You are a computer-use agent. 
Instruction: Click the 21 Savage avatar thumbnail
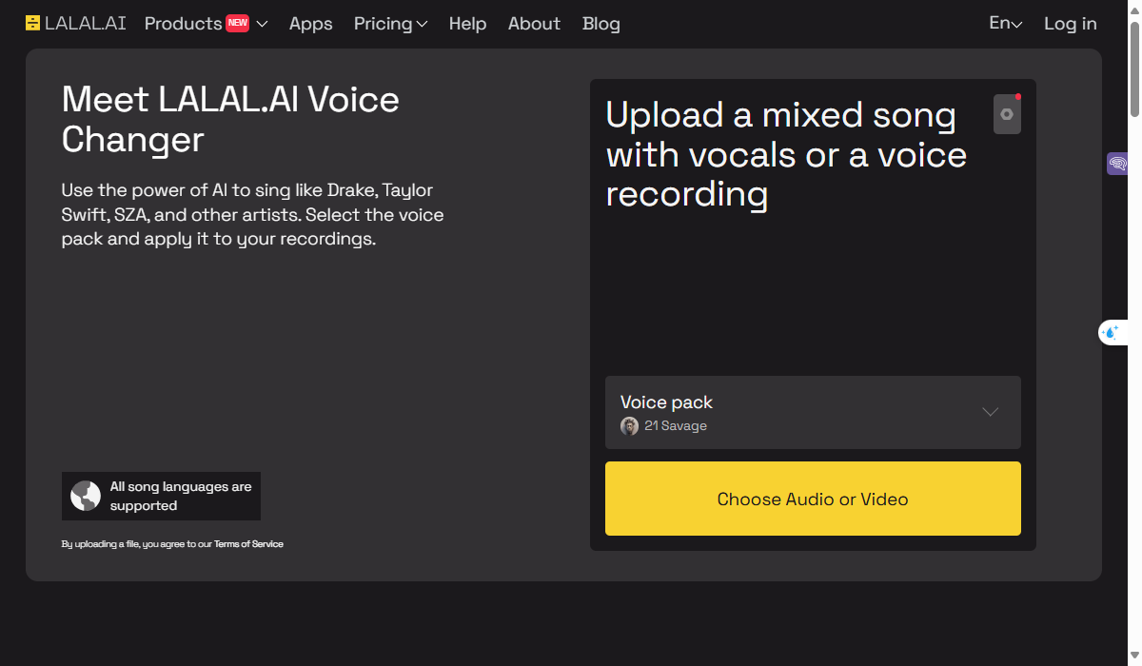point(629,426)
